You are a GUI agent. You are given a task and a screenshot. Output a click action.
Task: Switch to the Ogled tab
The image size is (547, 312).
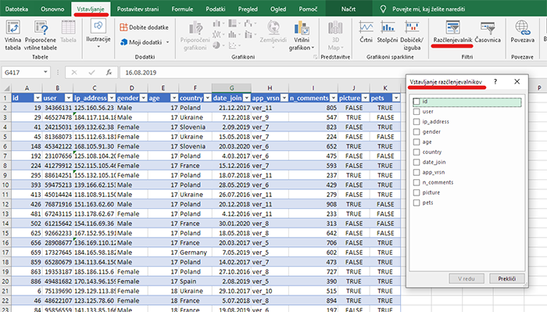278,9
